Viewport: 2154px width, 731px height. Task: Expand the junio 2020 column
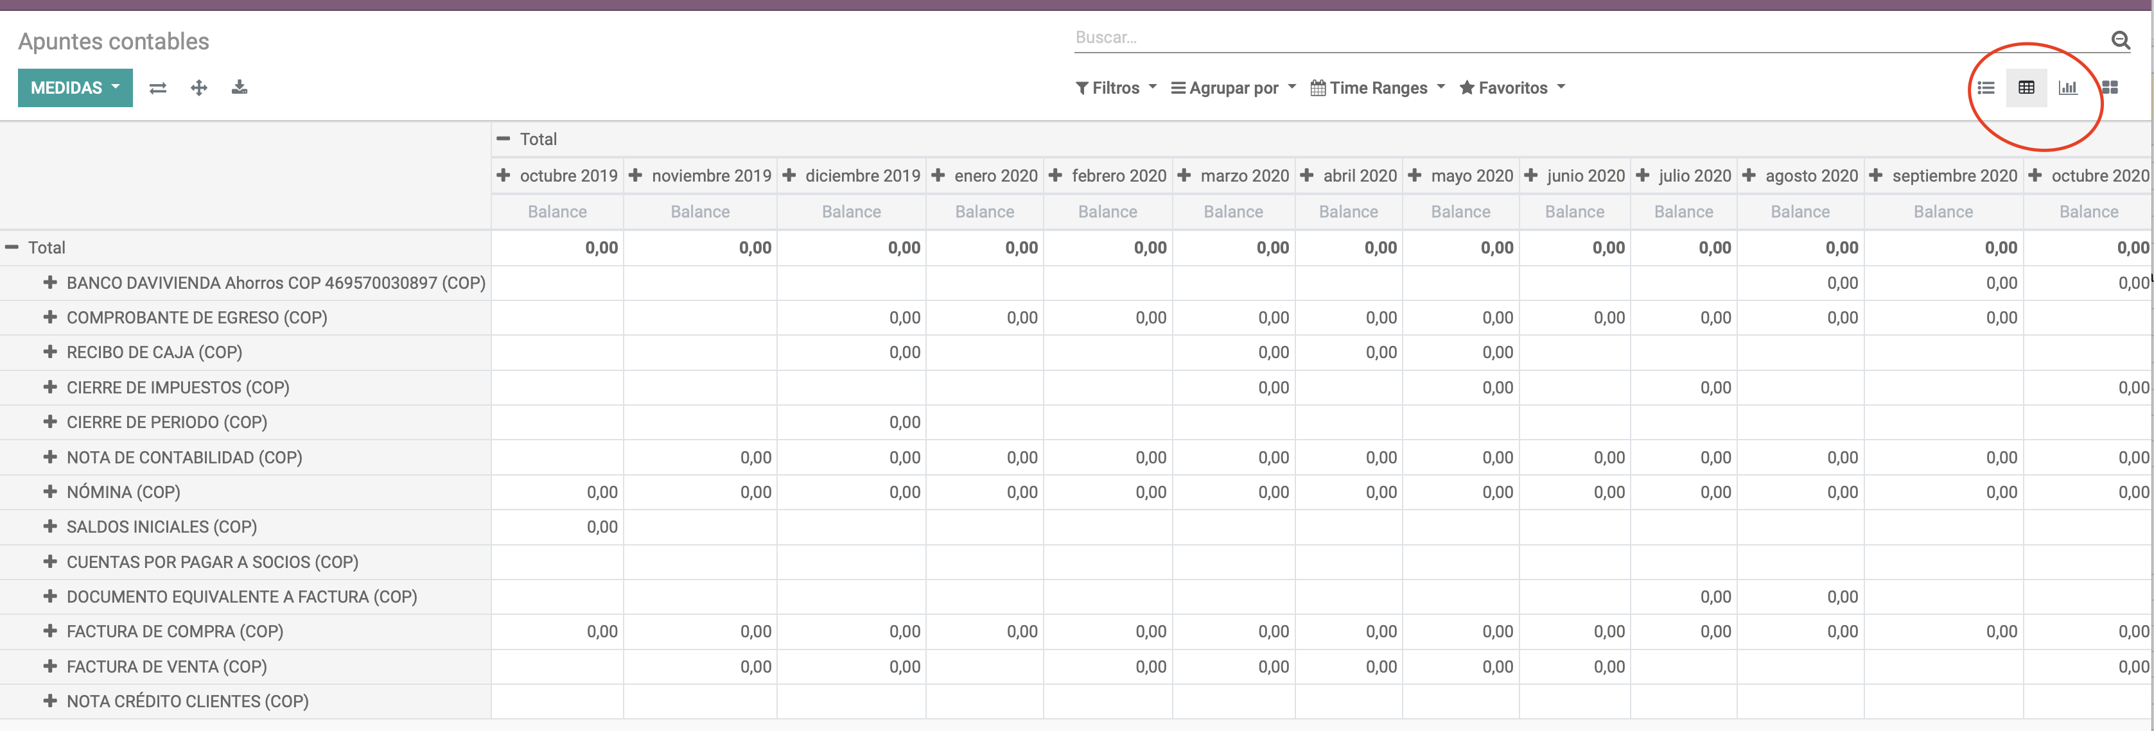[x=1531, y=175]
